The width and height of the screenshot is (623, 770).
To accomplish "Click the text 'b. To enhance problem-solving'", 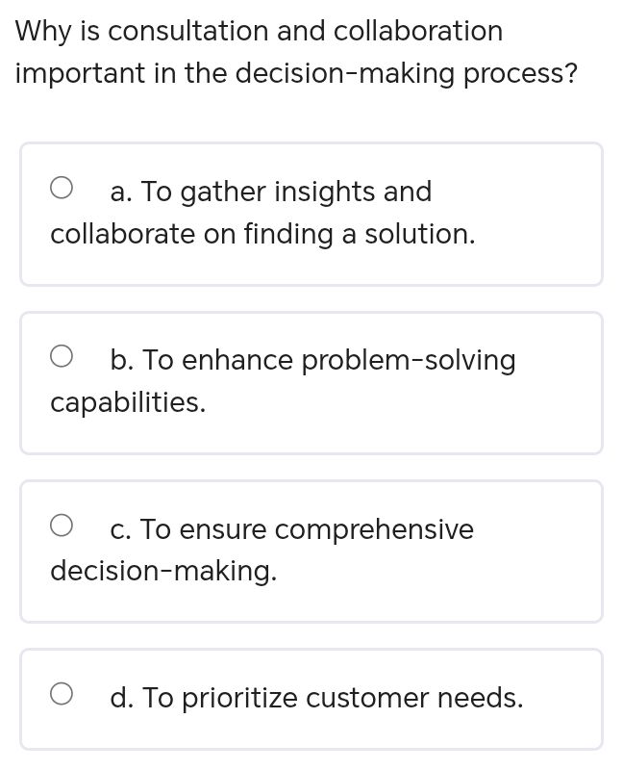I will pyautogui.click(x=313, y=359).
